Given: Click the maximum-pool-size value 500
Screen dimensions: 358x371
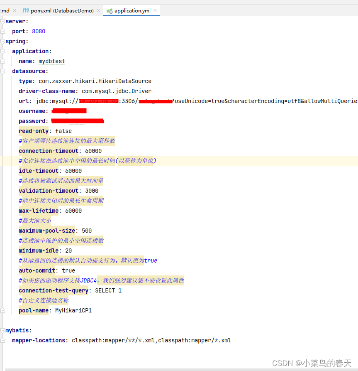Looking at the screenshot, I should click(x=87, y=231).
